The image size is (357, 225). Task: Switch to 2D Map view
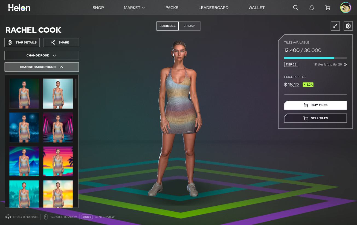189,26
